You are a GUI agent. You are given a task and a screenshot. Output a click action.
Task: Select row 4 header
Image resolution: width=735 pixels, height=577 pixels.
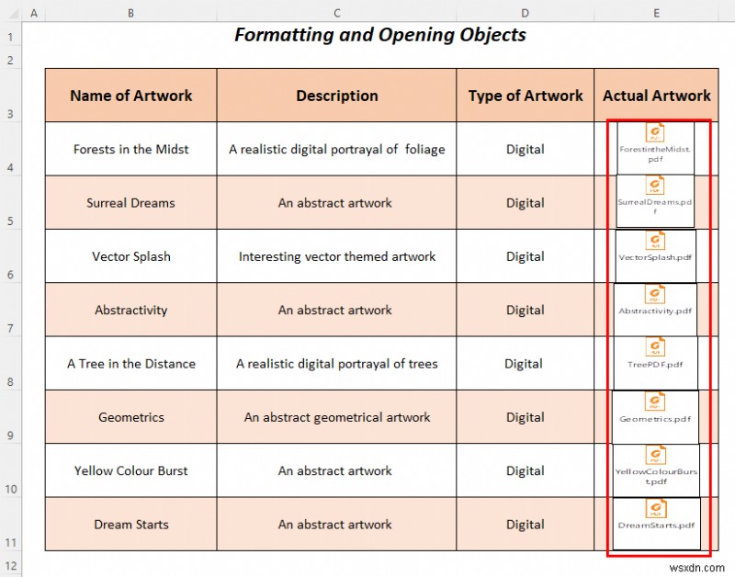point(10,149)
